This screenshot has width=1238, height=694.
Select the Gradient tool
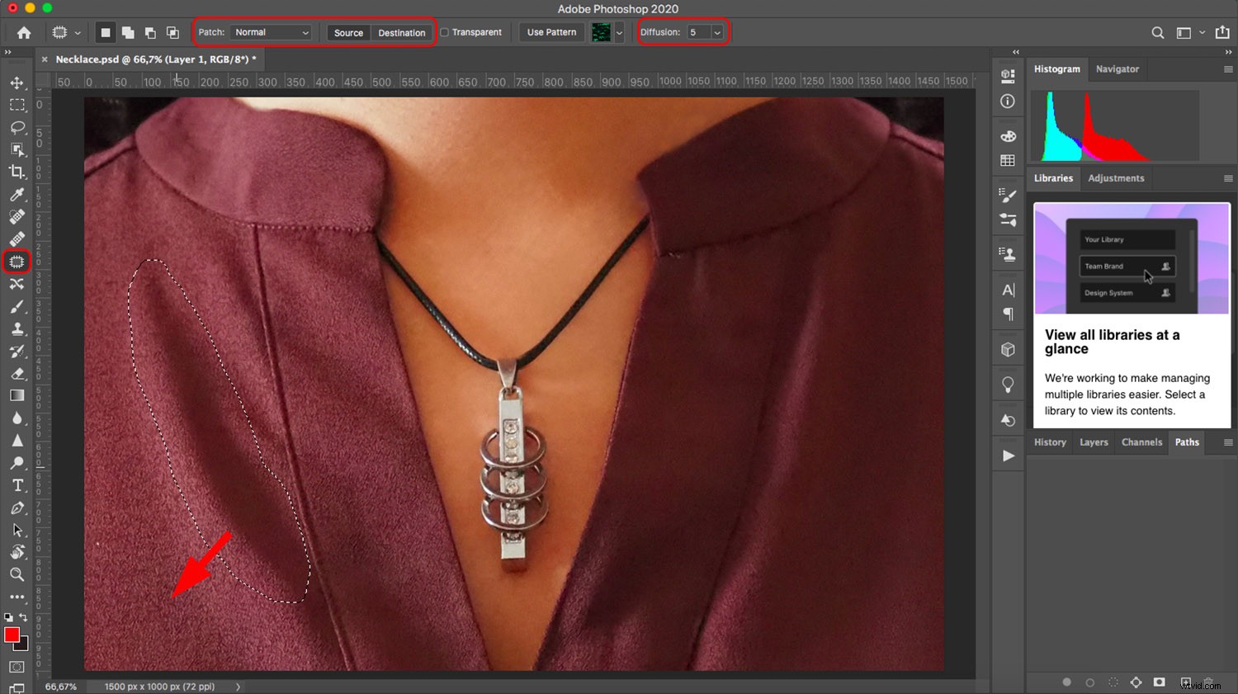(x=18, y=394)
